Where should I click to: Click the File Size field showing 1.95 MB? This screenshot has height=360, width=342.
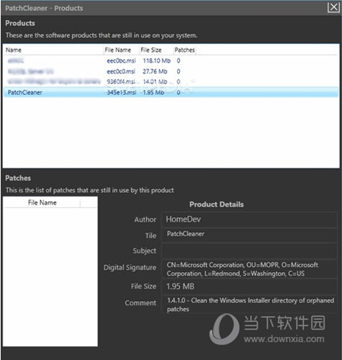(249, 287)
